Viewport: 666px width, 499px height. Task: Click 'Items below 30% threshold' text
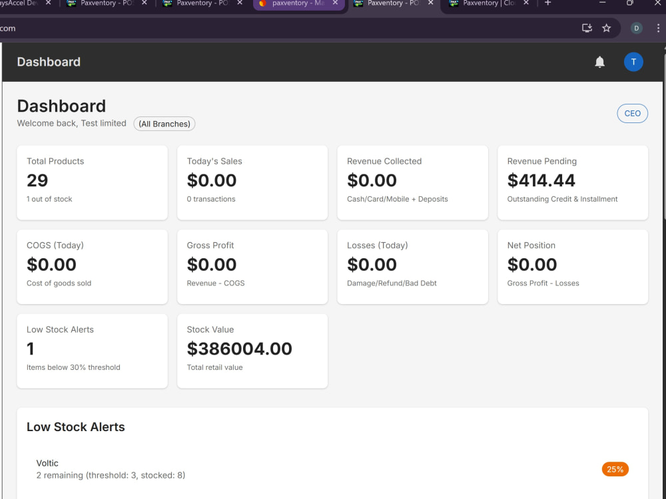point(73,367)
